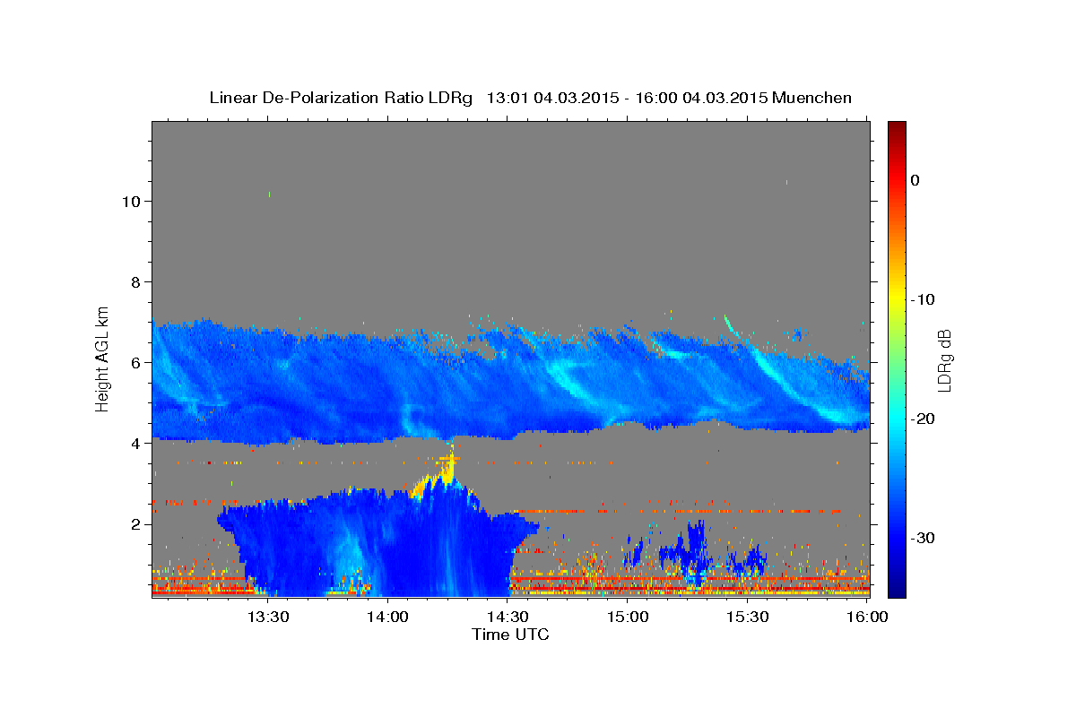
Task: Click the 'Muenchen' location in title
Action: (811, 98)
